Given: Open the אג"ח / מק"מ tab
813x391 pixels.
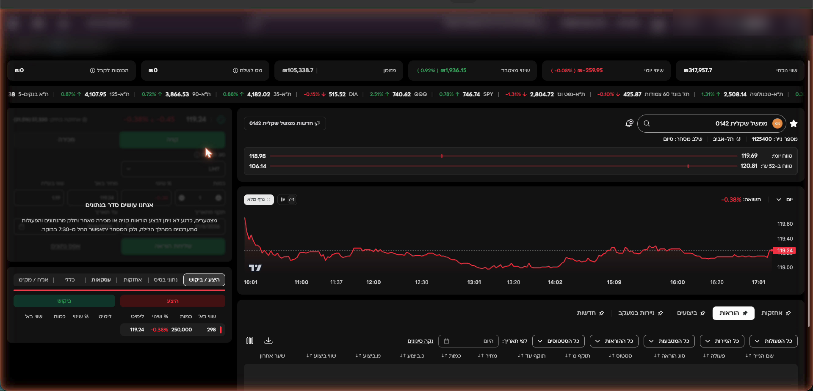Looking at the screenshot, I should pos(33,280).
